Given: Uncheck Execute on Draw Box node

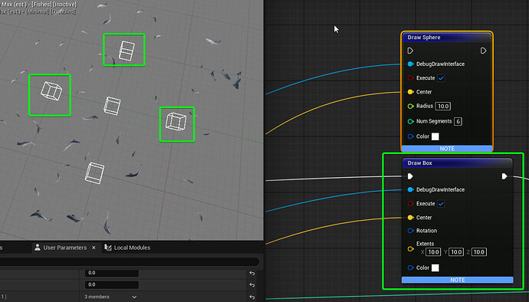Looking at the screenshot, I should tap(441, 204).
